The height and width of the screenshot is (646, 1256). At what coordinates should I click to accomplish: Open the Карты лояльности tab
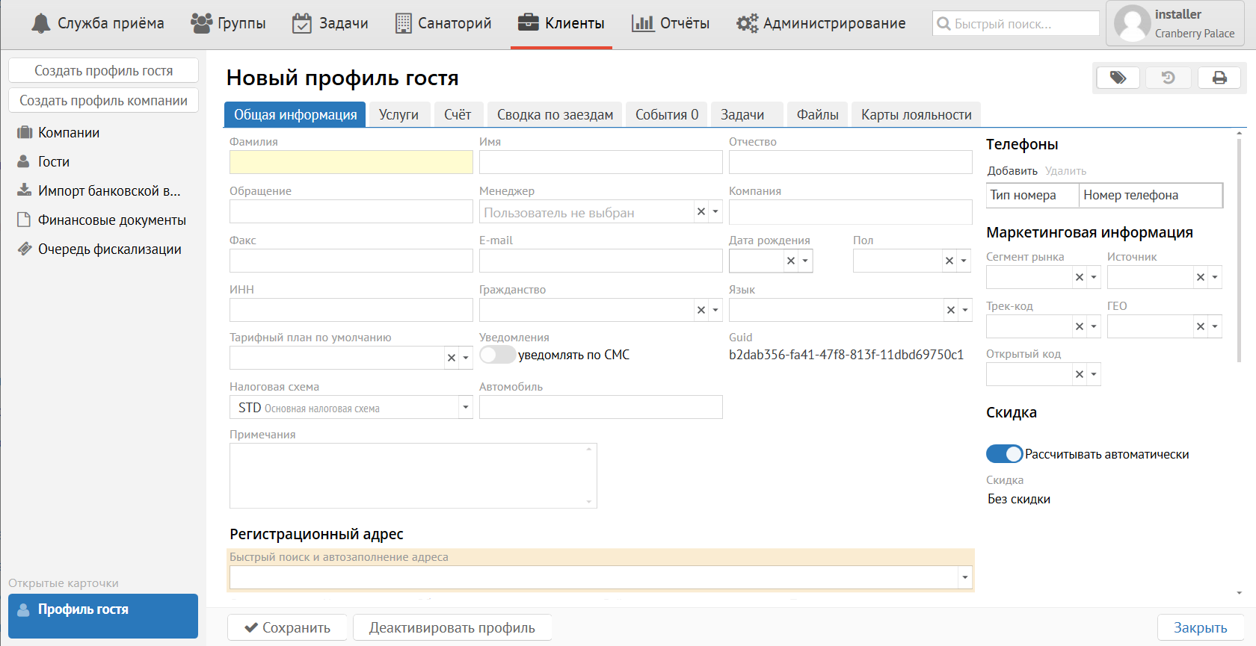pos(916,115)
